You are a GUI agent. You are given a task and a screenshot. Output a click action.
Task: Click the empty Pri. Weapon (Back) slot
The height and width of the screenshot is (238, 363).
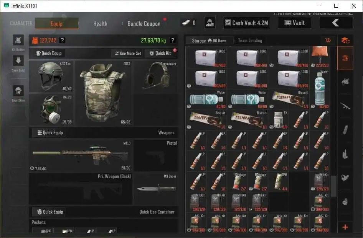pyautogui.click(x=81, y=189)
